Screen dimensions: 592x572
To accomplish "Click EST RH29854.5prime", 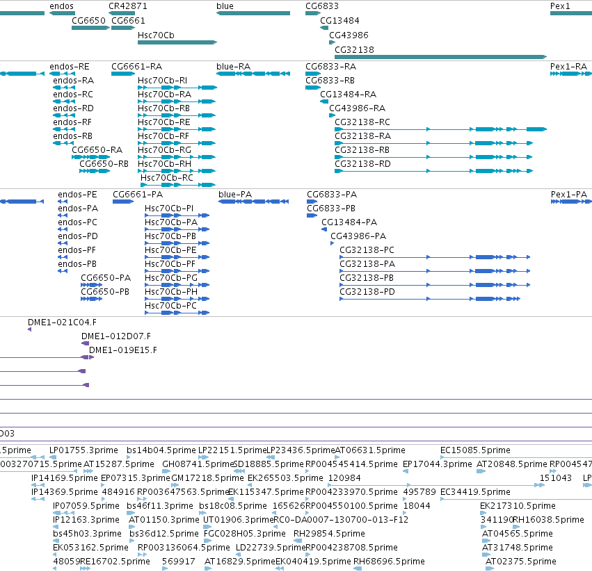I will pyautogui.click(x=329, y=534).
